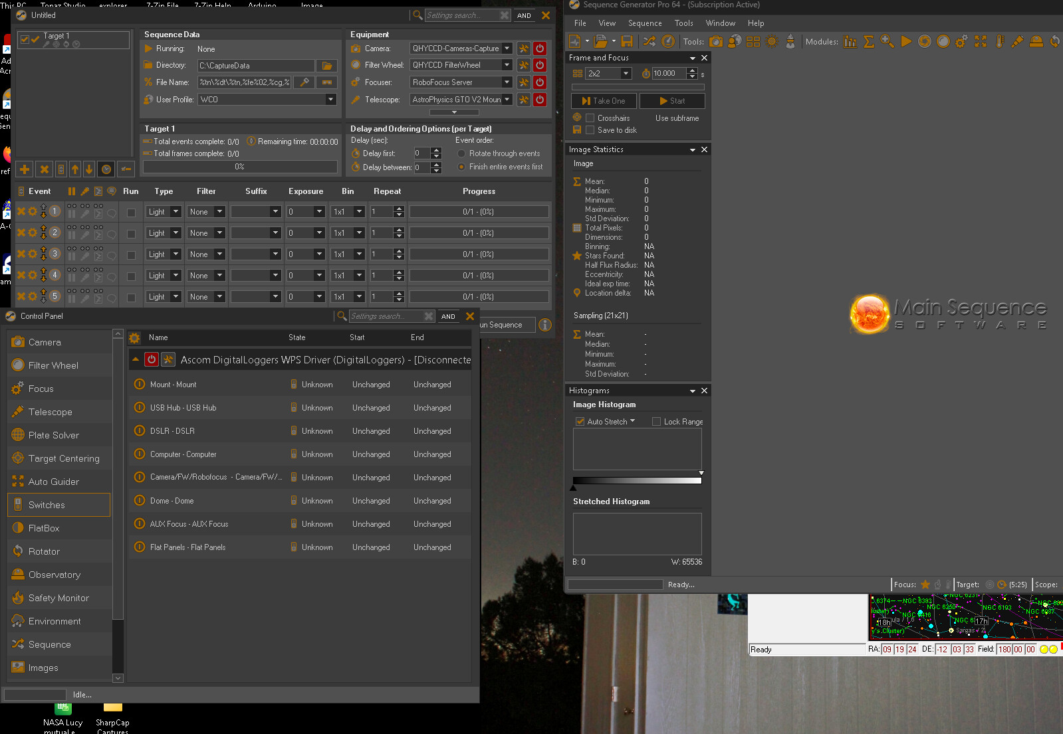Open directory browse folder button
This screenshot has width=1063, height=734.
(326, 66)
